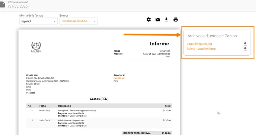
Task: Click the Gastos (PEN) section heading
Action: (99, 99)
